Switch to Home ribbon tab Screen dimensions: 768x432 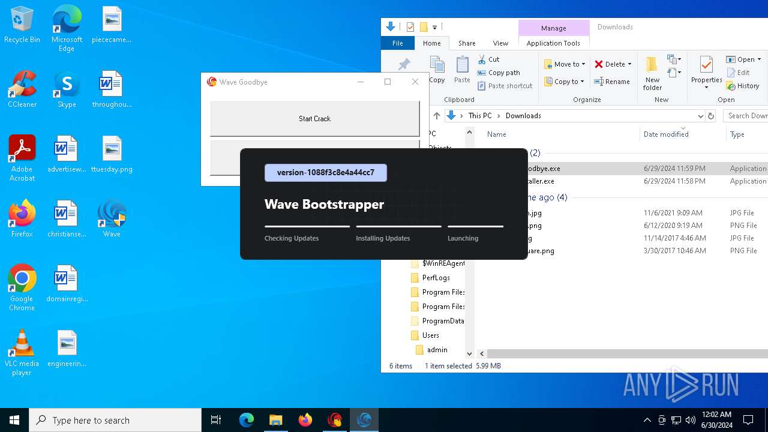tap(431, 43)
